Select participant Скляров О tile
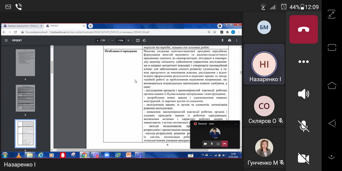 point(264,106)
